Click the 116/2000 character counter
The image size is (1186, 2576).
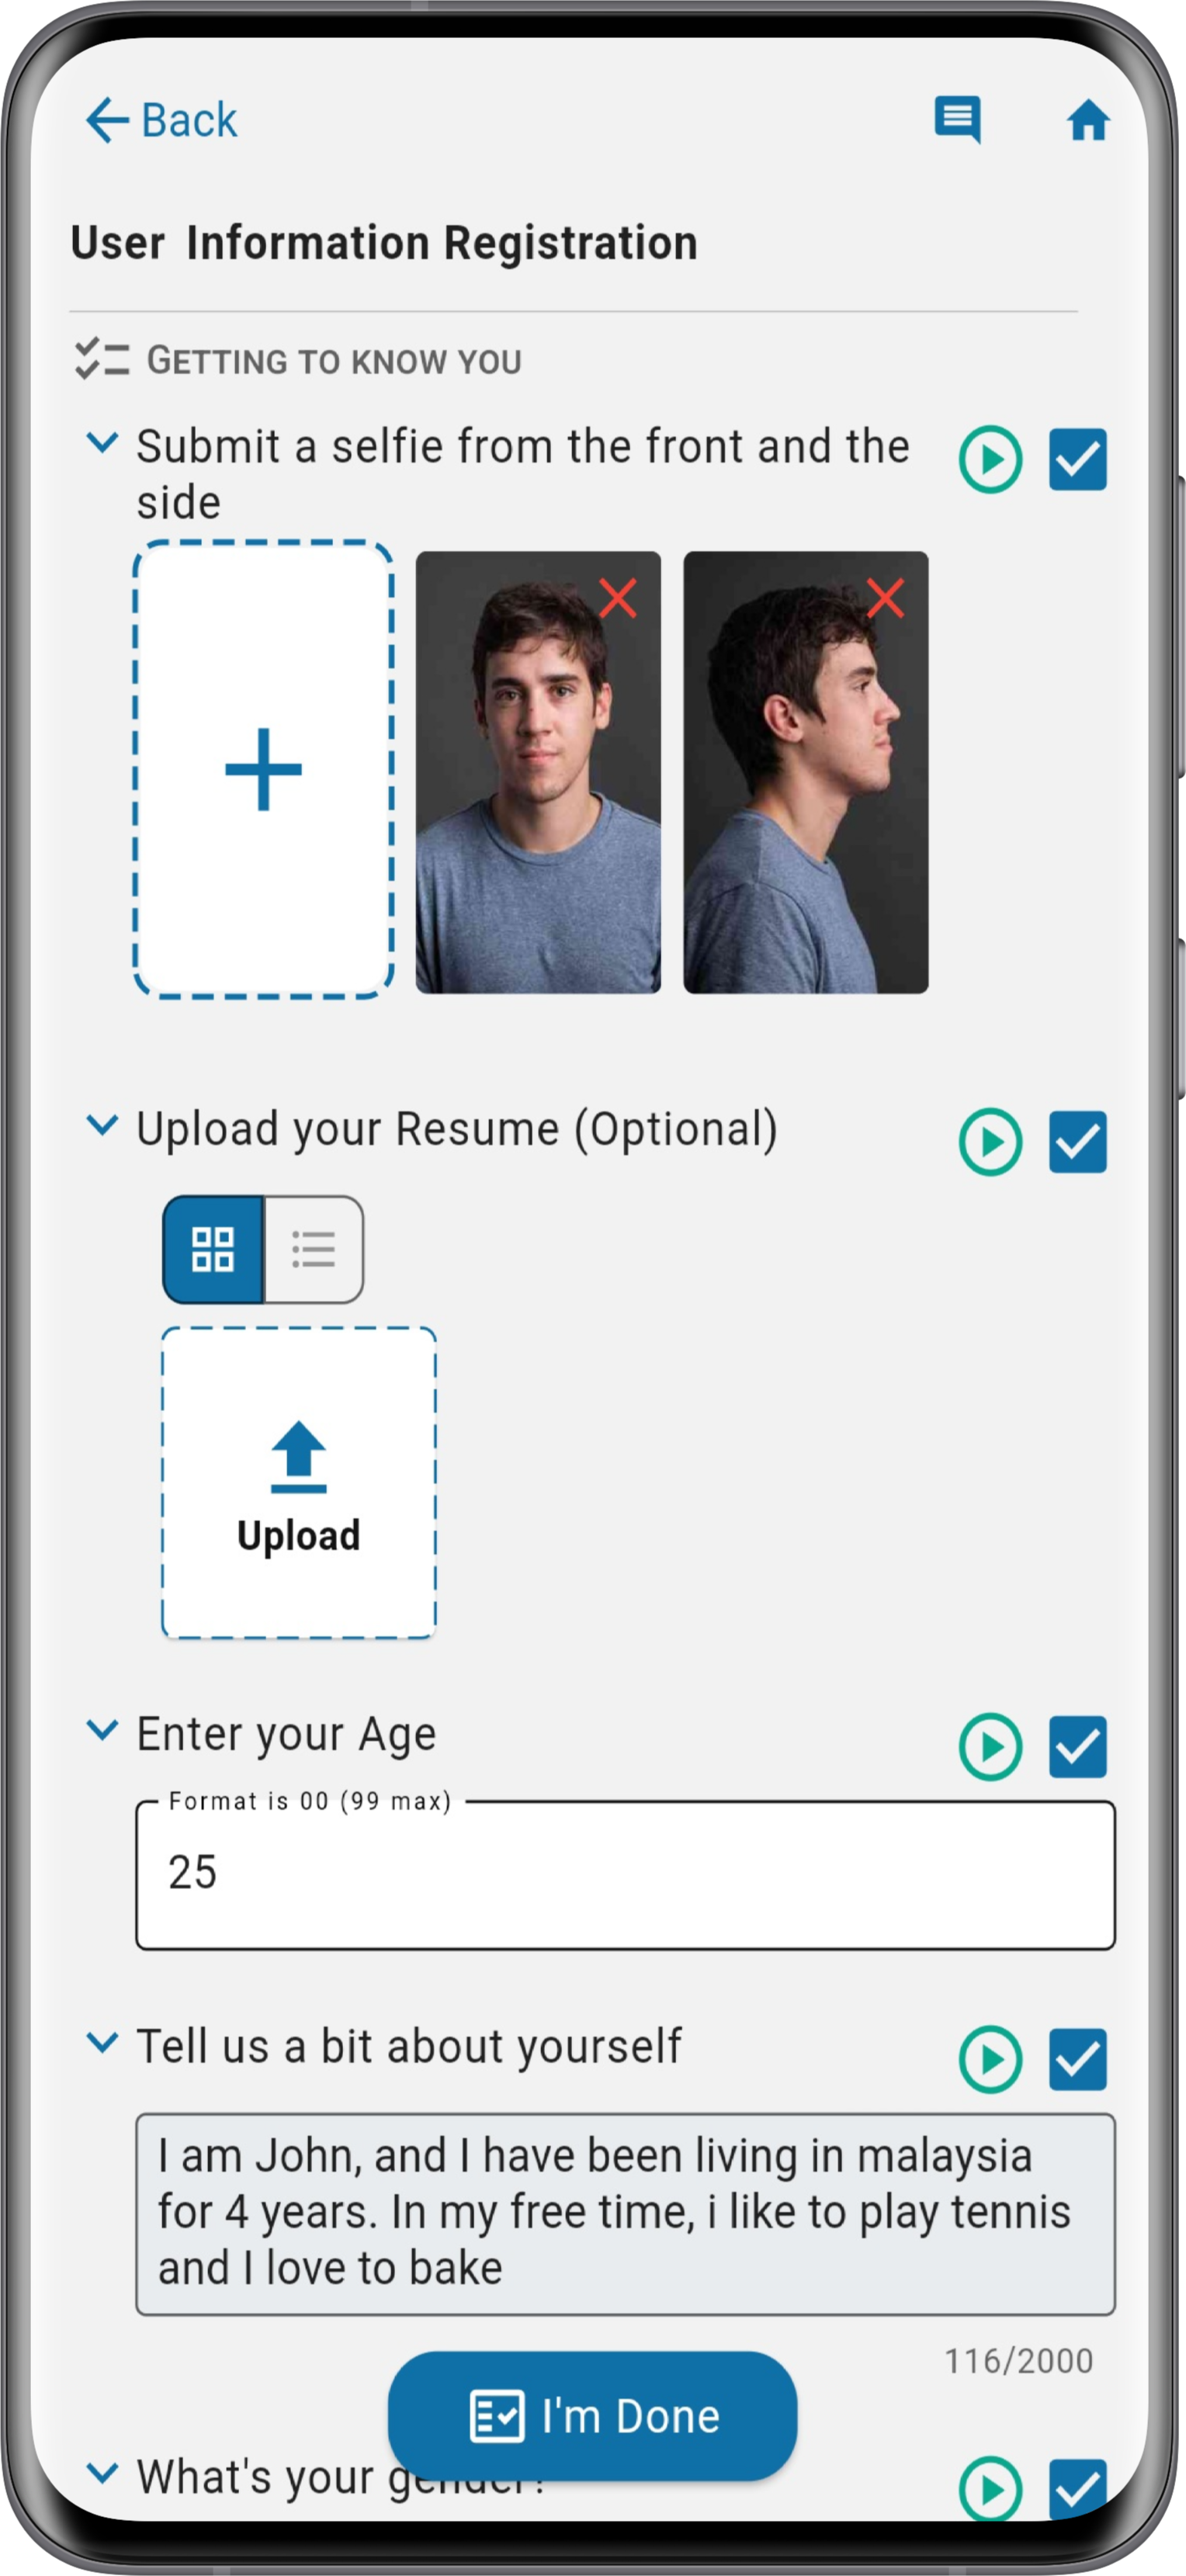[1019, 2361]
